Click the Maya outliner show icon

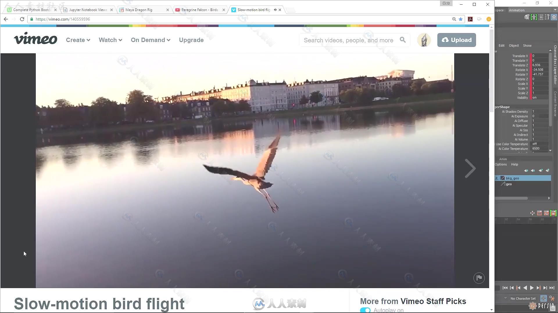click(x=527, y=46)
